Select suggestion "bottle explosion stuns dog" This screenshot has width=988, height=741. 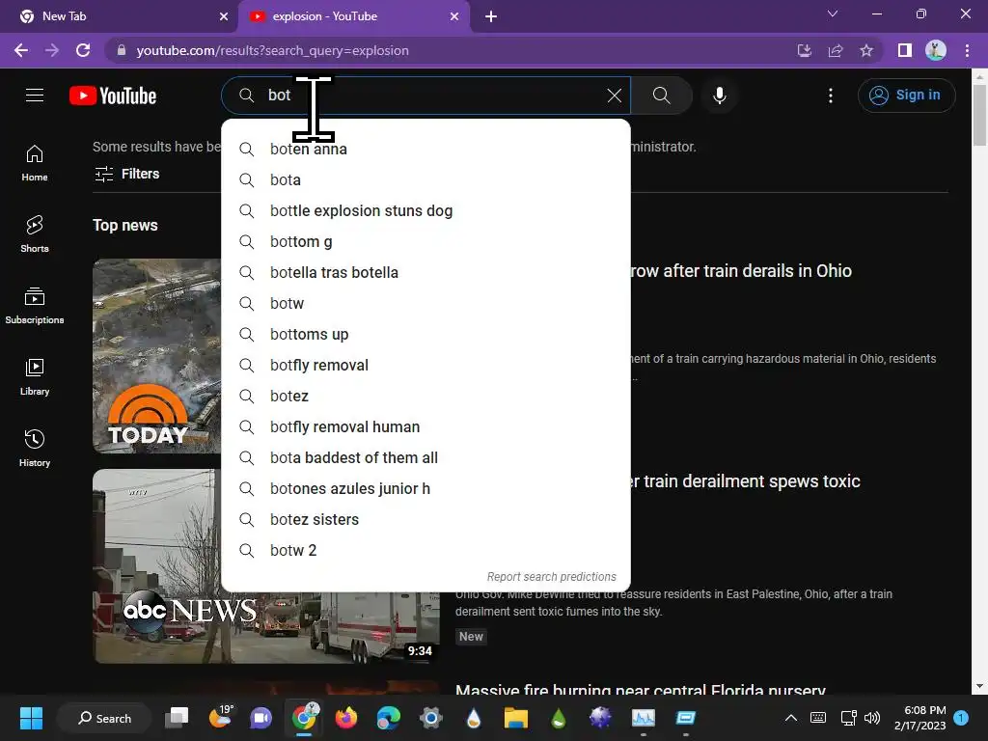[425, 211]
